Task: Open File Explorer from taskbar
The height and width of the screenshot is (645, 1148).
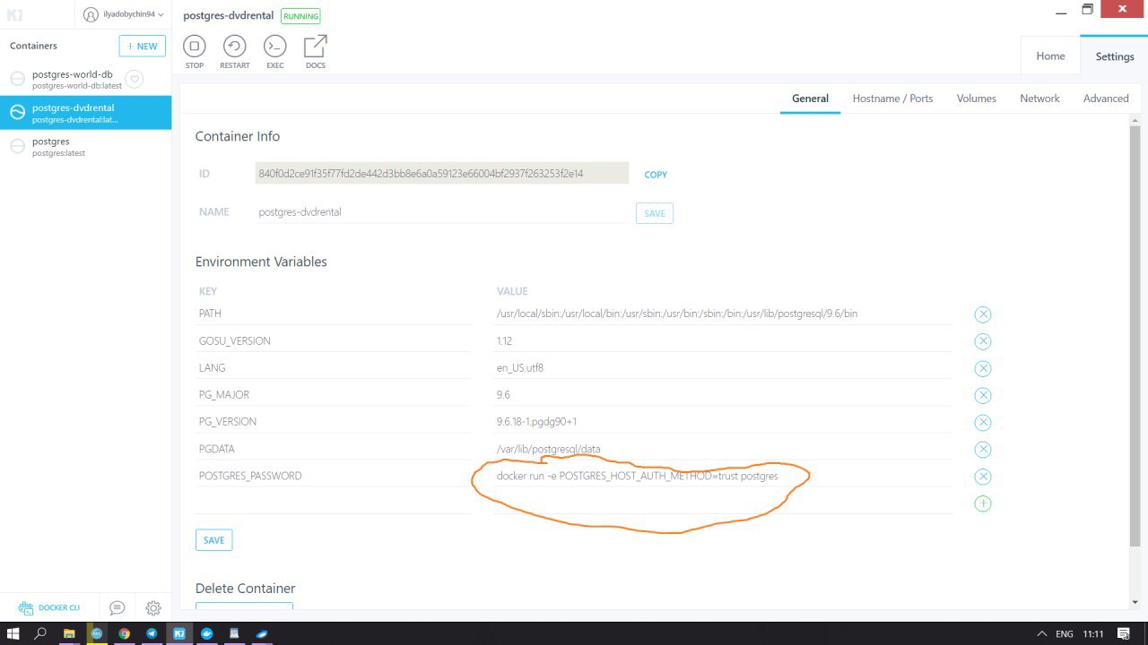Action: click(x=69, y=633)
